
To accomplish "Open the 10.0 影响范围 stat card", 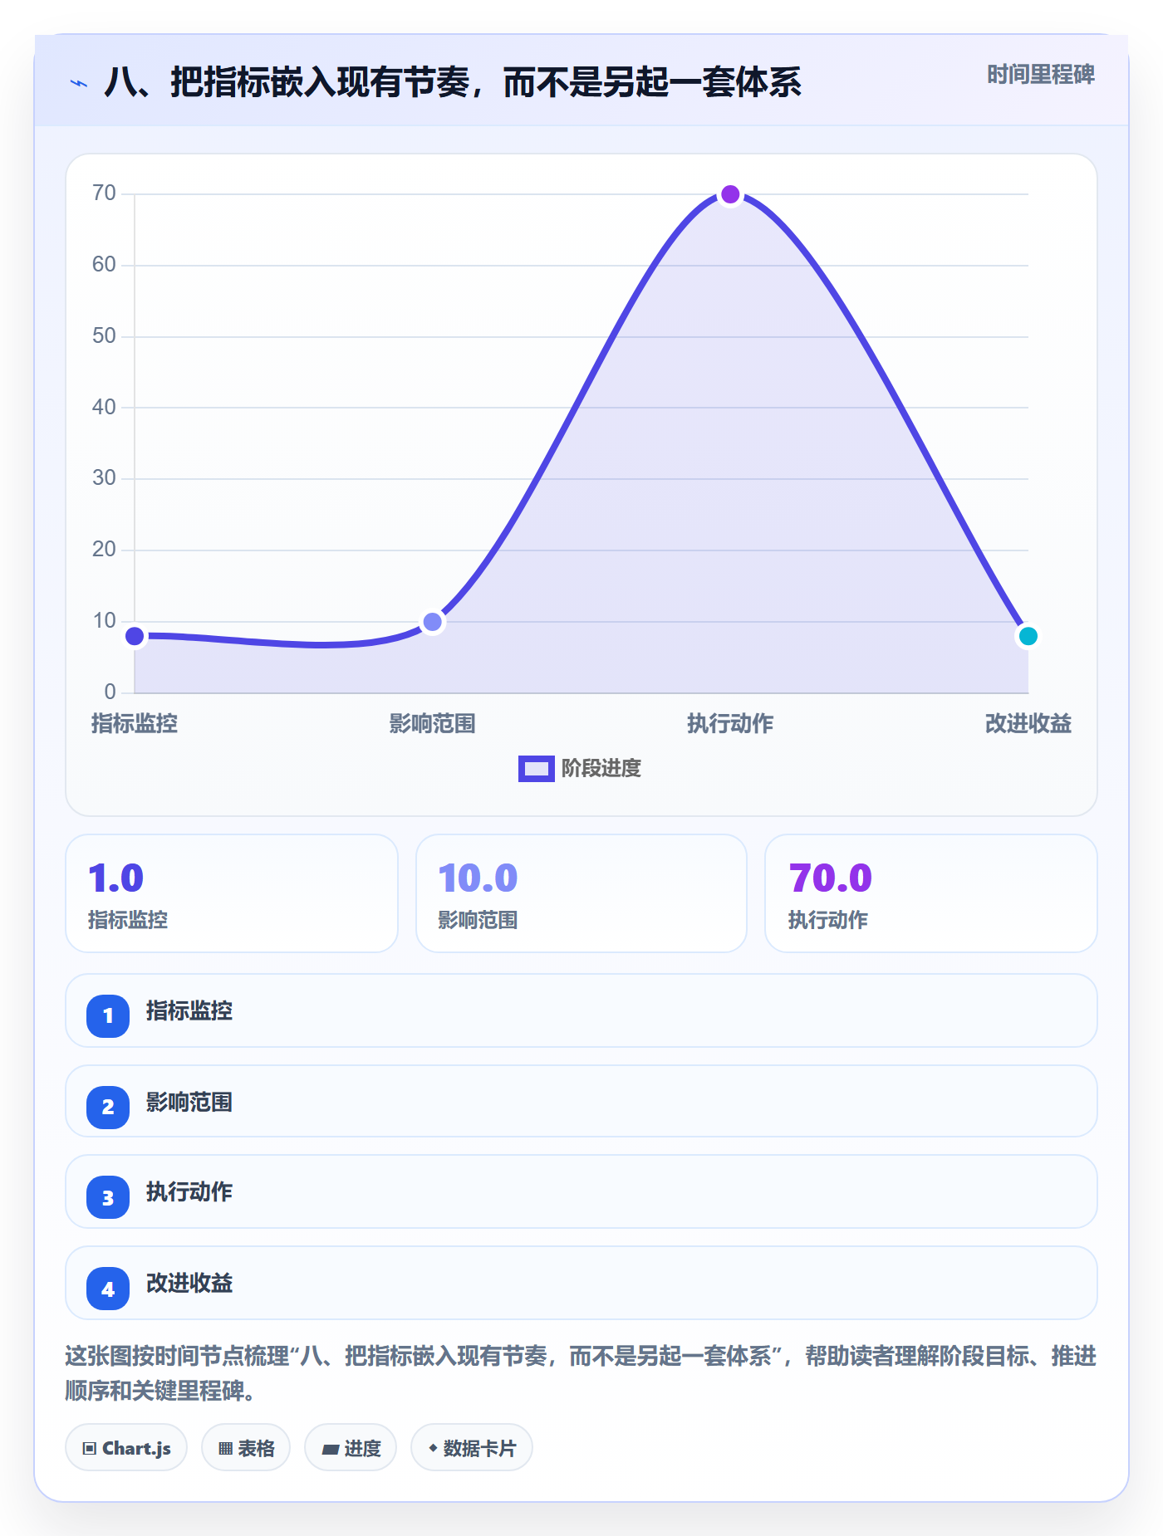I will coord(581,893).
